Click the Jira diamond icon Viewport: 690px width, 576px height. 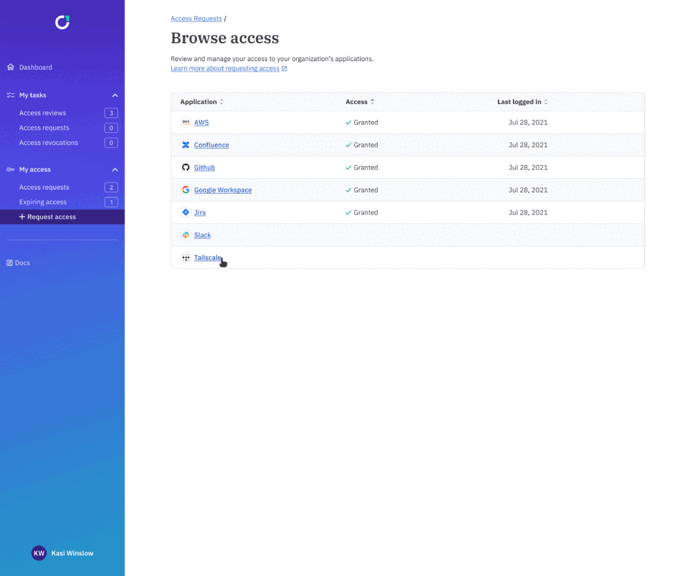(x=185, y=212)
